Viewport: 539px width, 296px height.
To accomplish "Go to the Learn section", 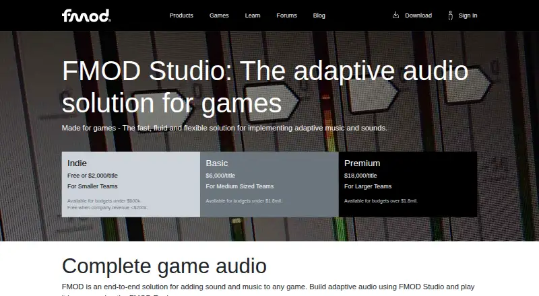I will click(x=252, y=15).
